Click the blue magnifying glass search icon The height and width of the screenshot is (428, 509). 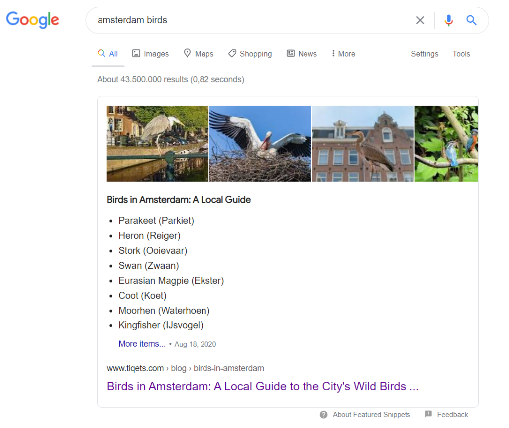471,20
